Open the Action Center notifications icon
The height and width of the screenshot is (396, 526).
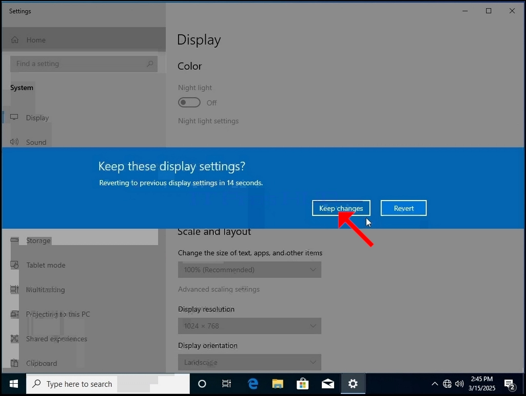point(510,385)
